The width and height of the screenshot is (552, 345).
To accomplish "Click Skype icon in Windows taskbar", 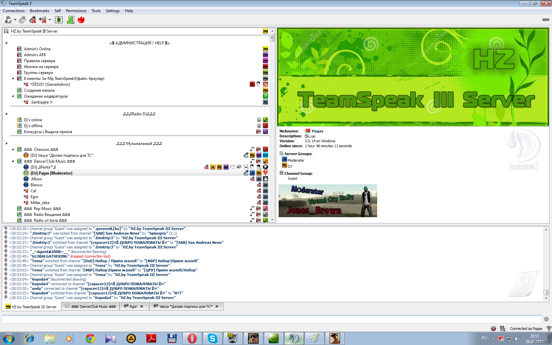I will tap(212, 338).
